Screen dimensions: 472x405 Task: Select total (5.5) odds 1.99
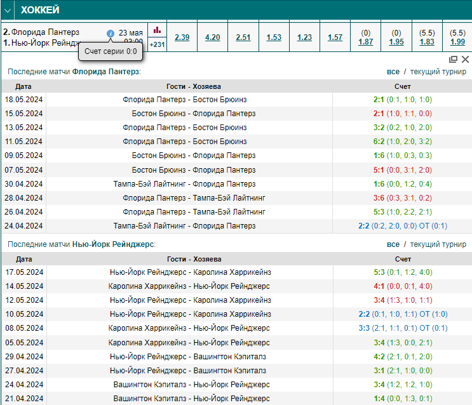[x=457, y=41]
